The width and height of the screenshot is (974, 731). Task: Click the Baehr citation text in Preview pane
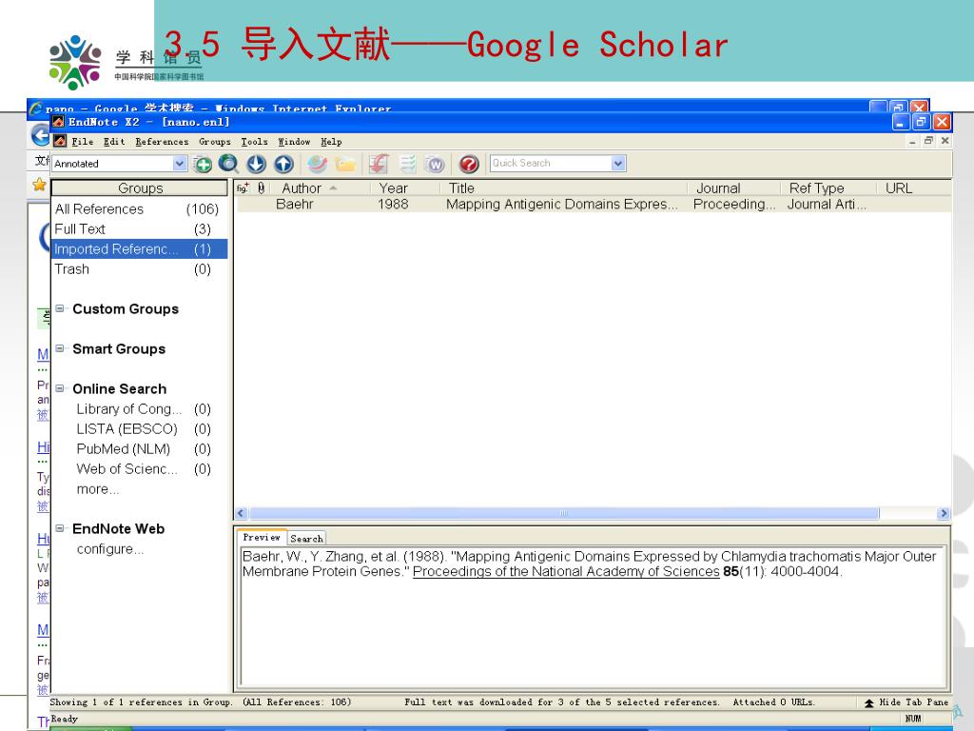click(589, 563)
